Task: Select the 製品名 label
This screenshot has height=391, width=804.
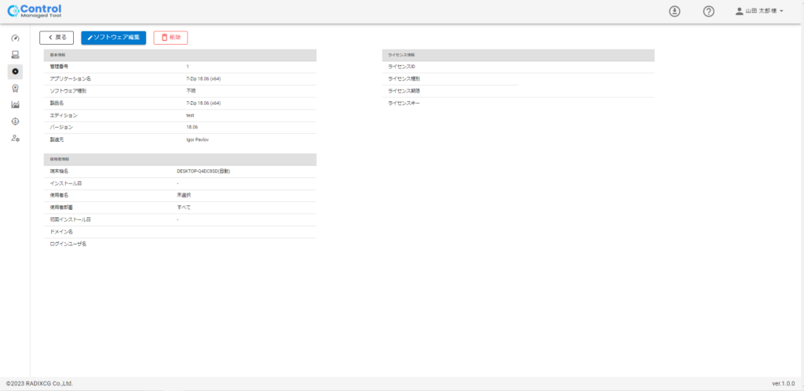Action: tap(57, 103)
